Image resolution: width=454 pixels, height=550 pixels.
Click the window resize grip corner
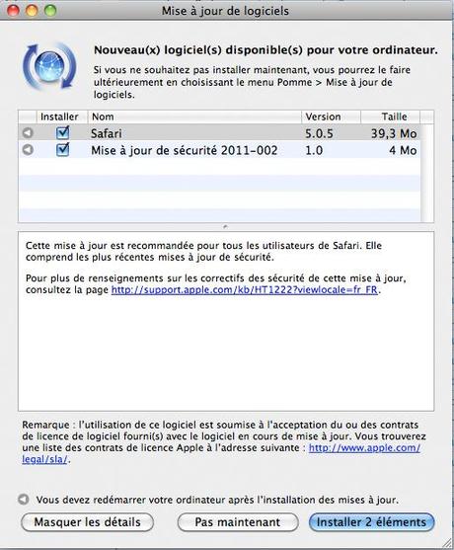pyautogui.click(x=446, y=543)
